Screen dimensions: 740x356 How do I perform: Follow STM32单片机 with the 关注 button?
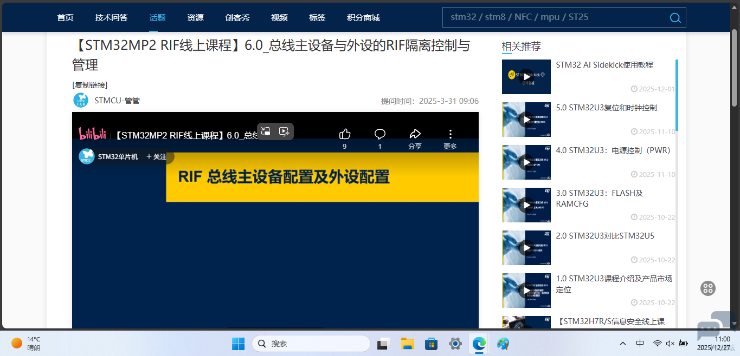pos(157,157)
